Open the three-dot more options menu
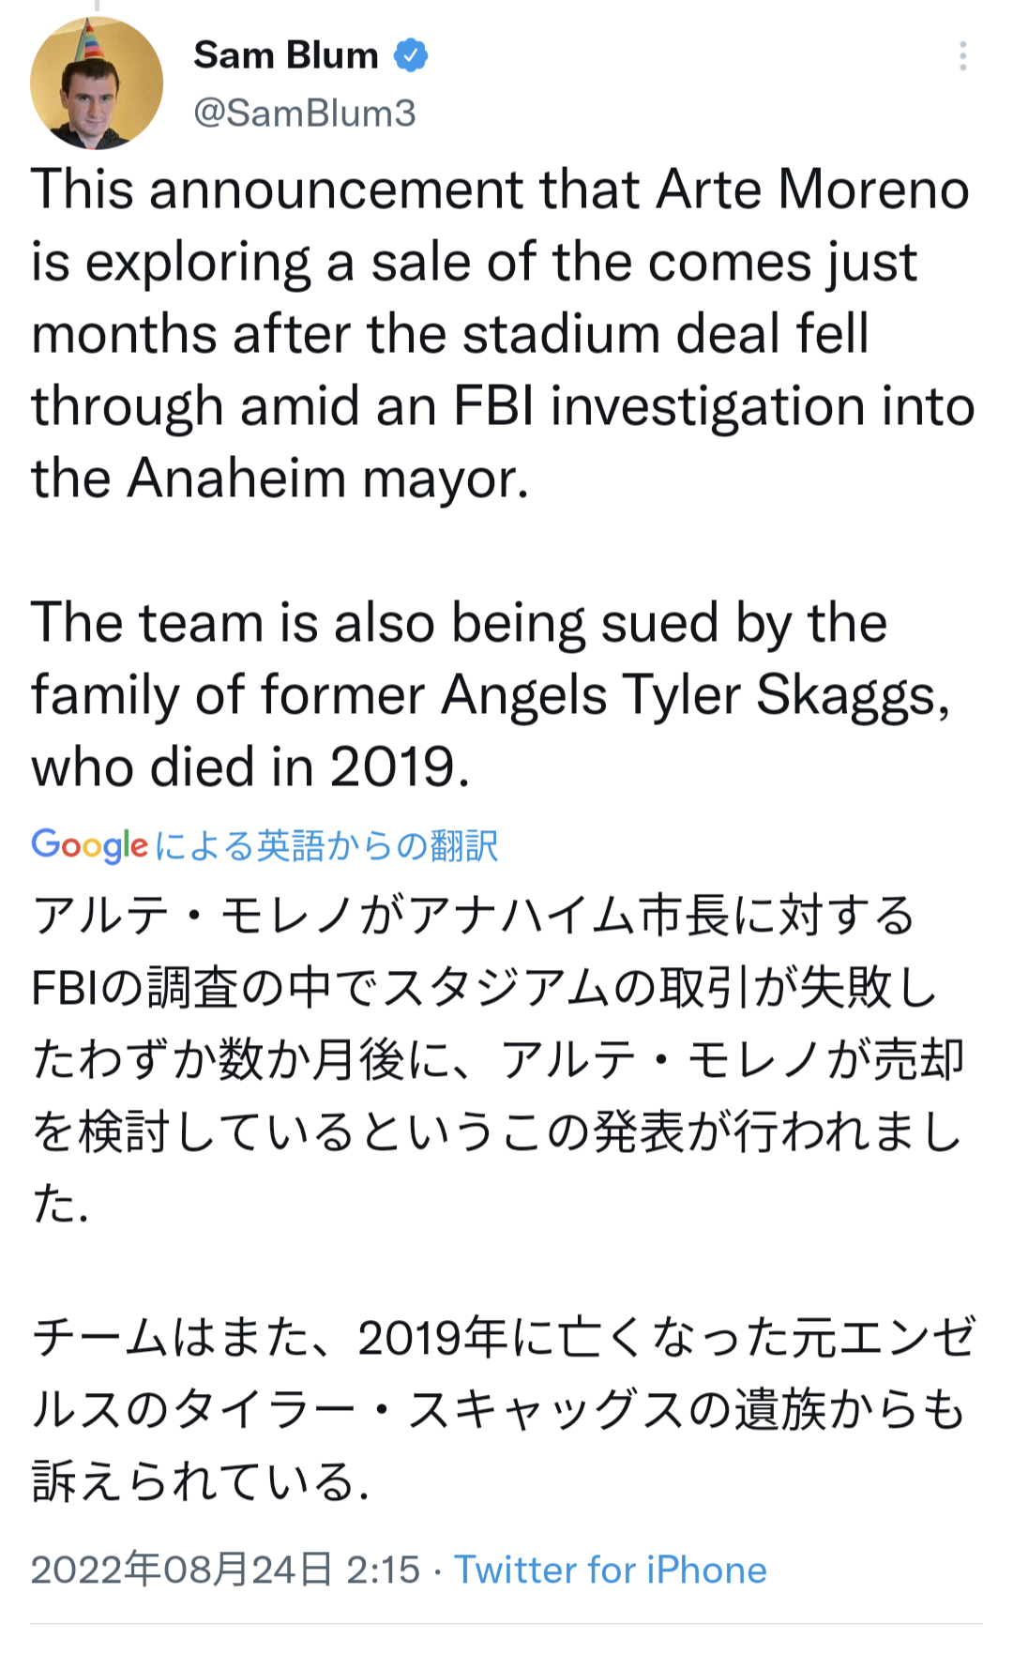 (x=962, y=56)
